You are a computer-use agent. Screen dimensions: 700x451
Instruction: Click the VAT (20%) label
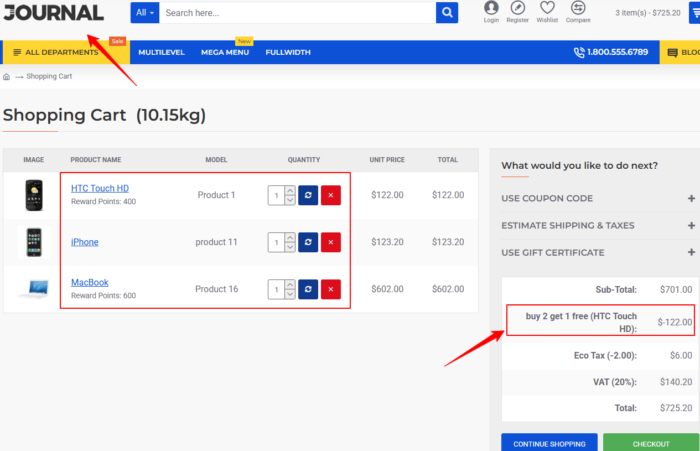tap(615, 382)
